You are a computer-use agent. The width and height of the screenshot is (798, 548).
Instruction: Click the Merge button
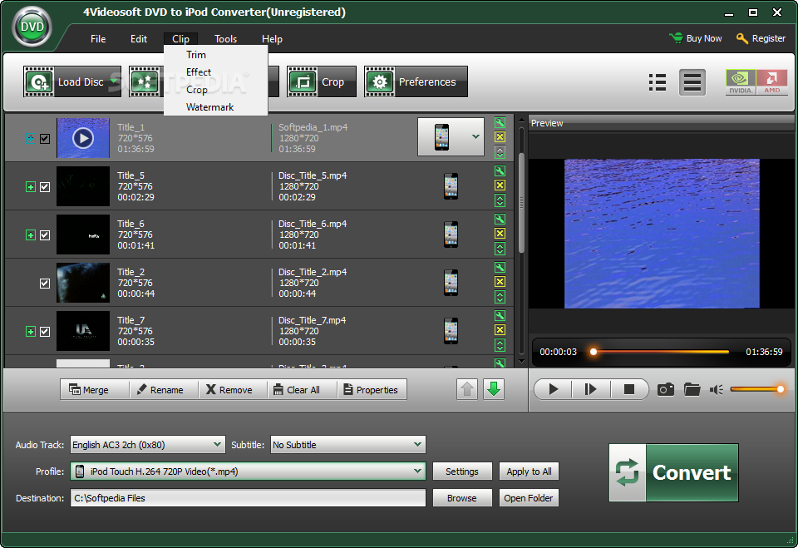(x=95, y=390)
